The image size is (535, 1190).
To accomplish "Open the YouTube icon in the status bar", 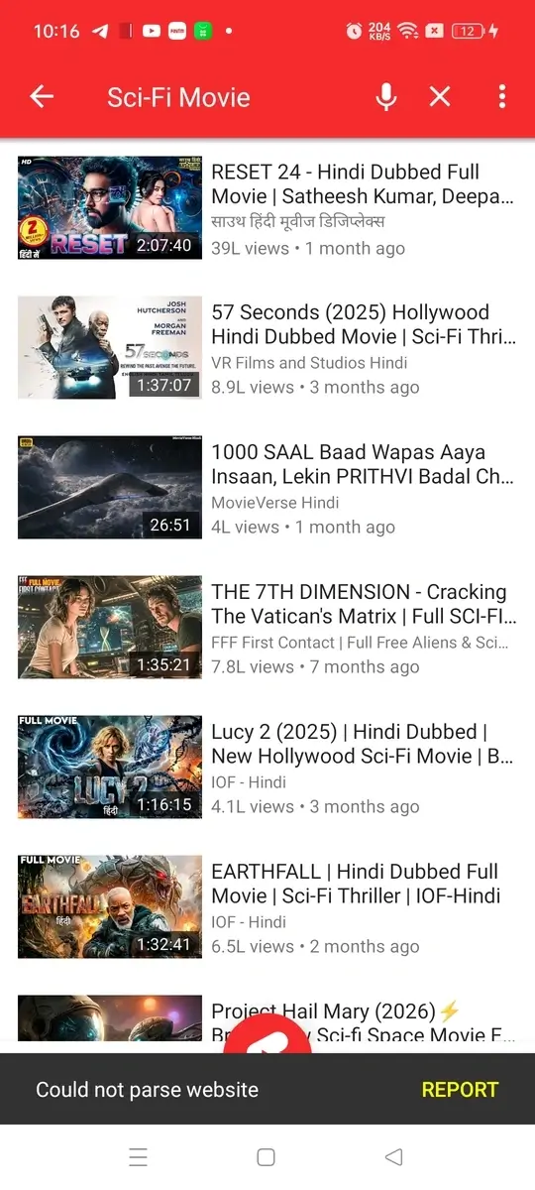I will tap(151, 31).
